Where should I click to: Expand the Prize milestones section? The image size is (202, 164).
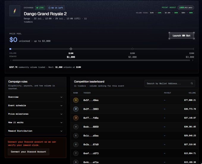(x=35, y=114)
